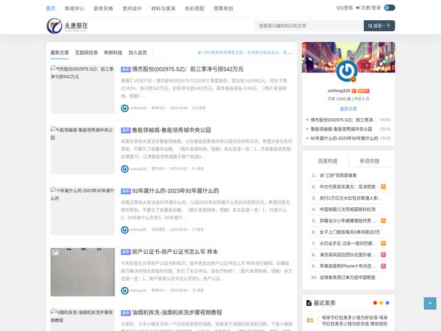This screenshot has width=441, height=331.
Task: Open hot search item 中方代表驳斥美方：坚决拒绝
Action: click(x=347, y=186)
